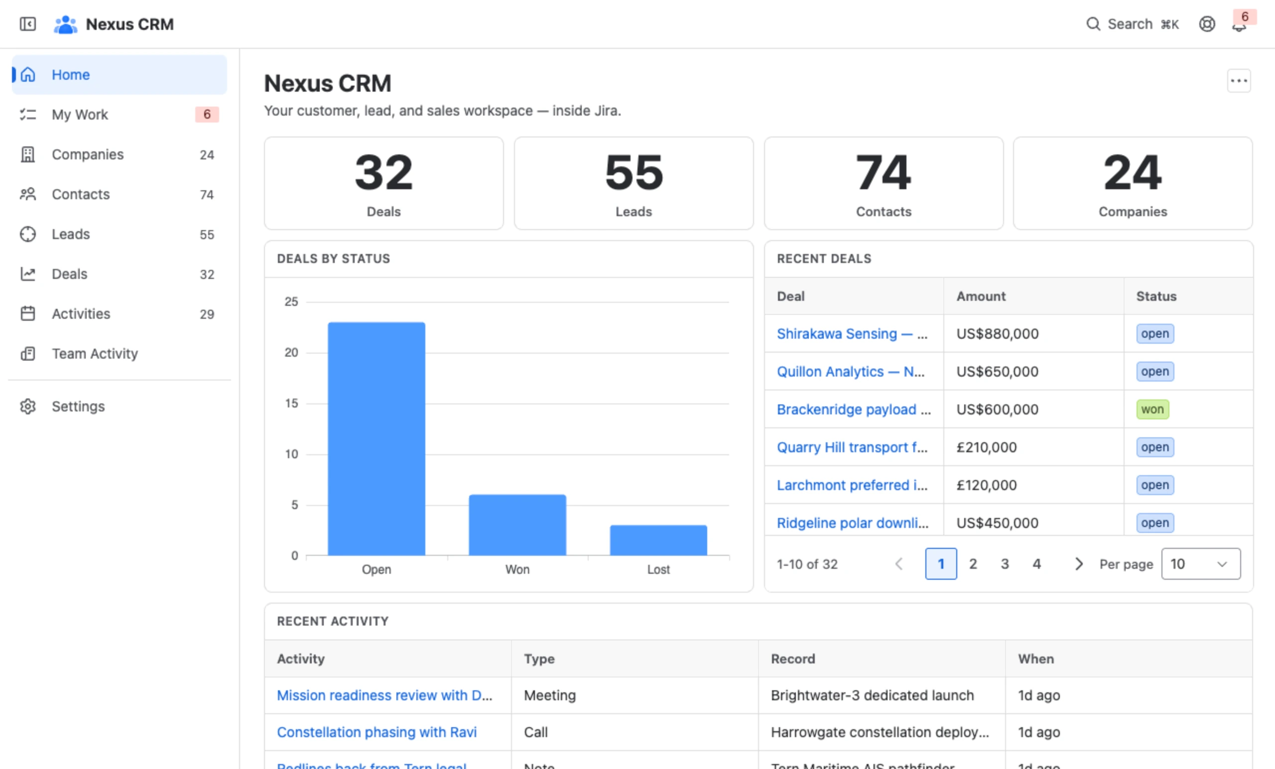Click the Search magnifier icon
This screenshot has height=769, width=1275.
1093,24
